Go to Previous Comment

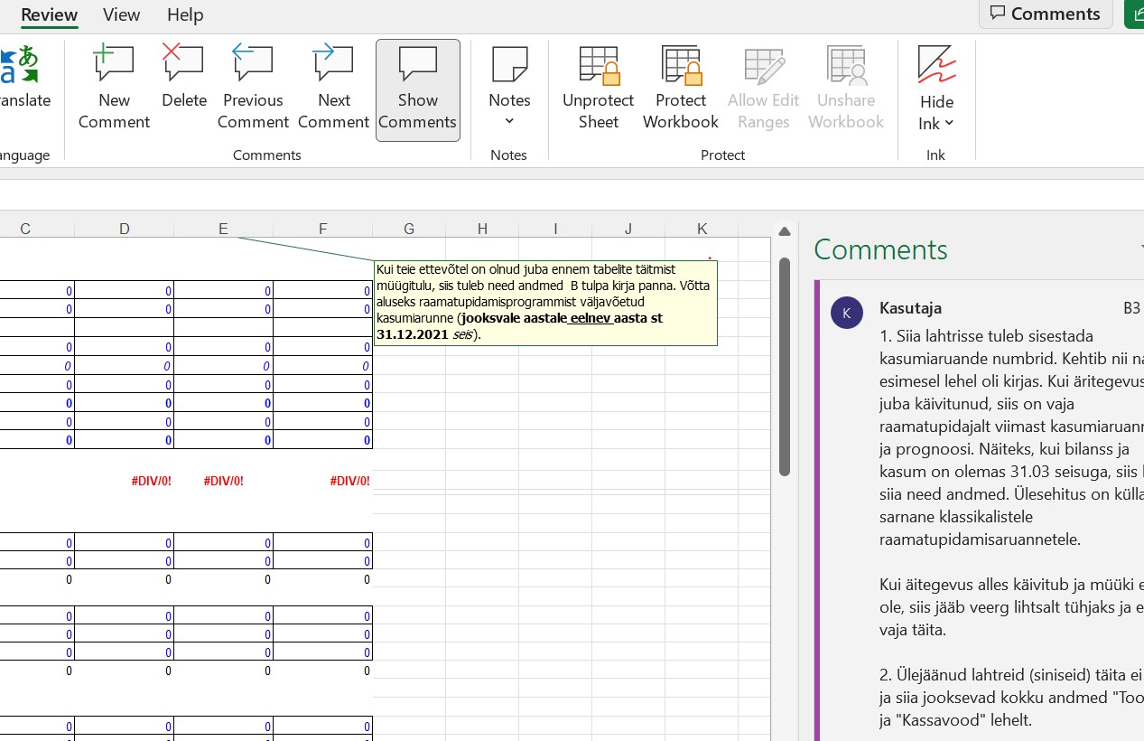click(x=253, y=89)
